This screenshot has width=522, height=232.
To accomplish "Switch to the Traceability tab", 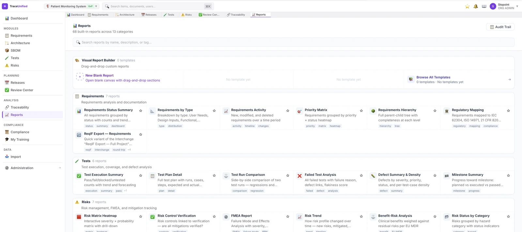I will pos(236,15).
